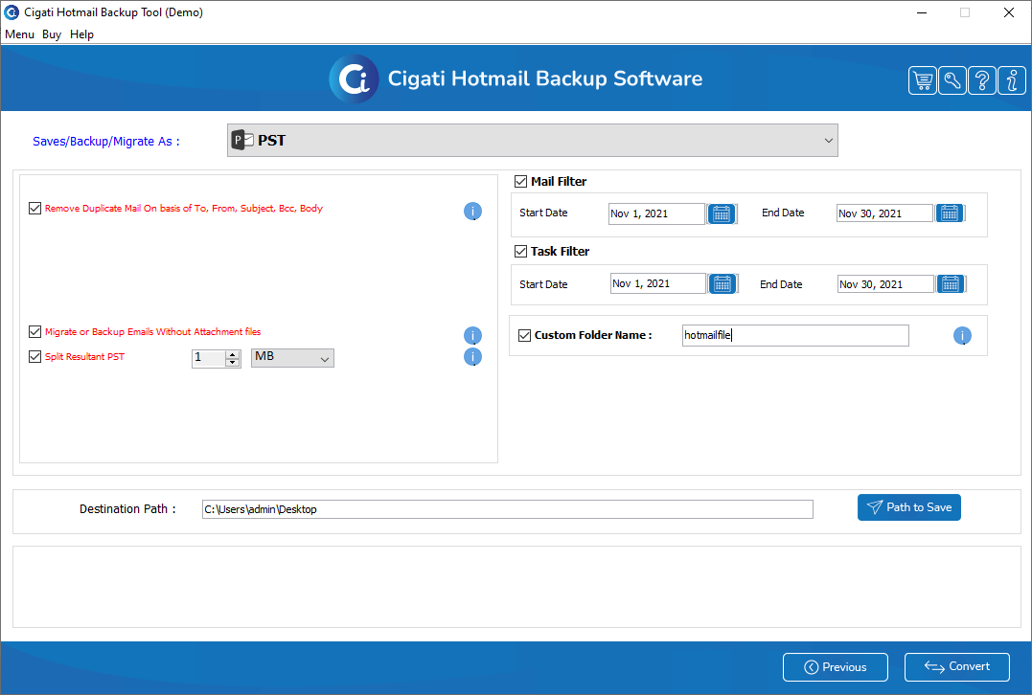Click the Destination Path input field
Image resolution: width=1032 pixels, height=695 pixels.
(508, 509)
